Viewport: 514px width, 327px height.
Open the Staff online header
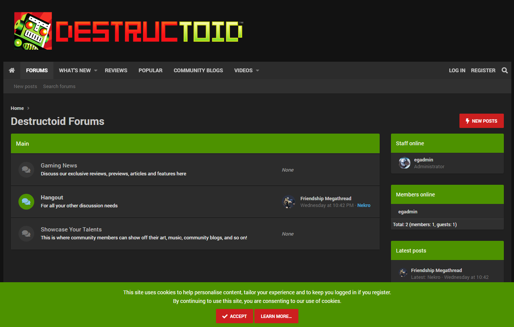410,143
